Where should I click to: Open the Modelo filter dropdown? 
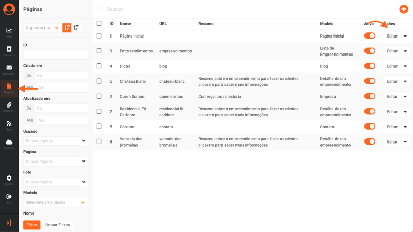point(56,202)
